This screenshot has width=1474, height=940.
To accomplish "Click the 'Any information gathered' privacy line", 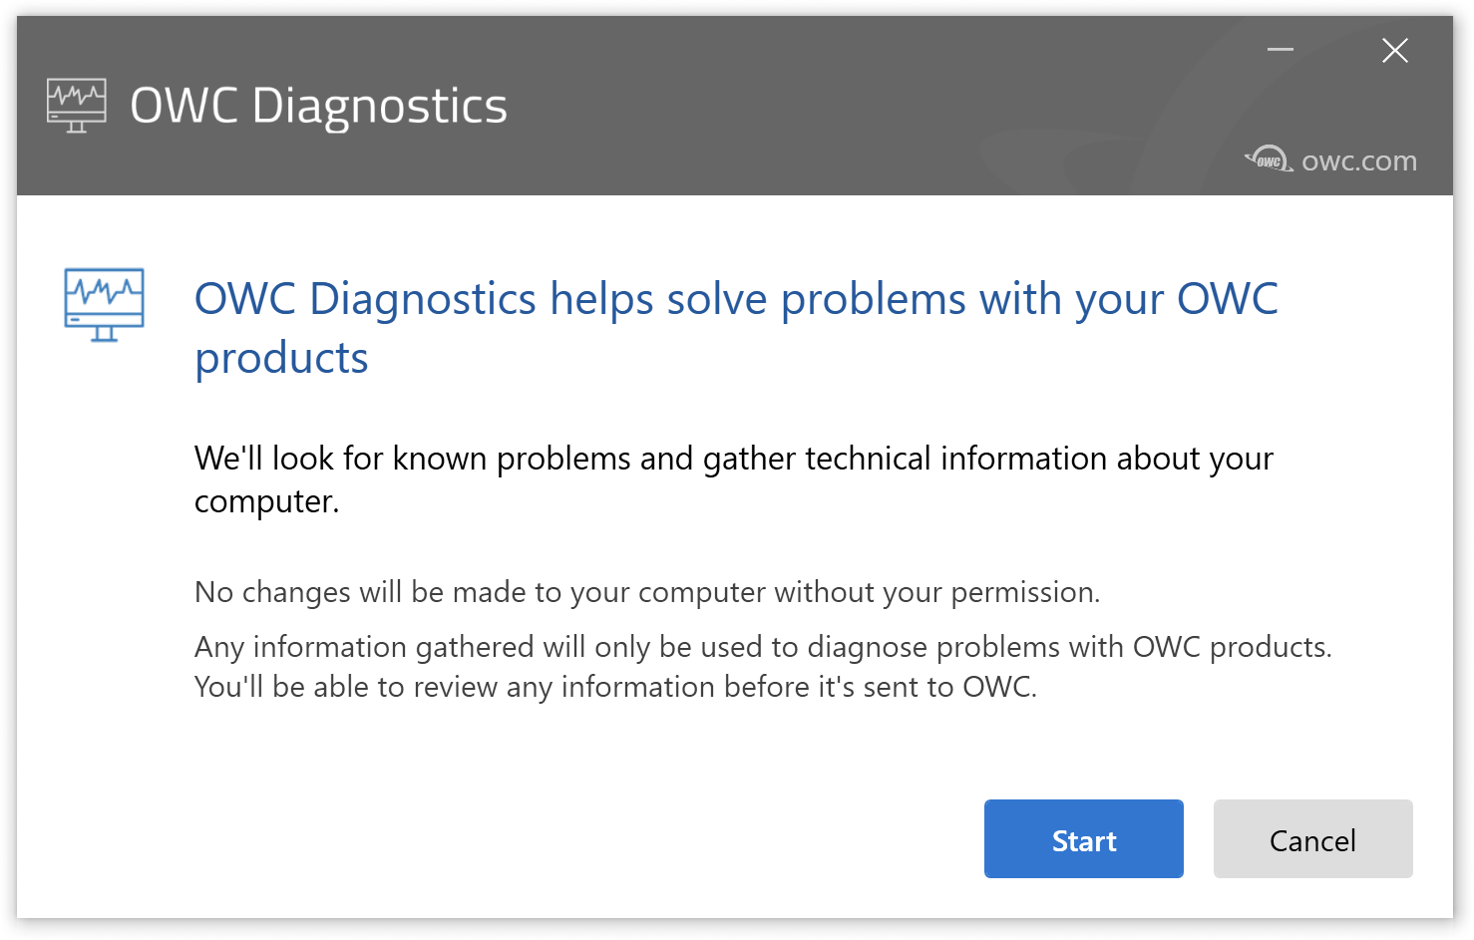I will click(762, 647).
